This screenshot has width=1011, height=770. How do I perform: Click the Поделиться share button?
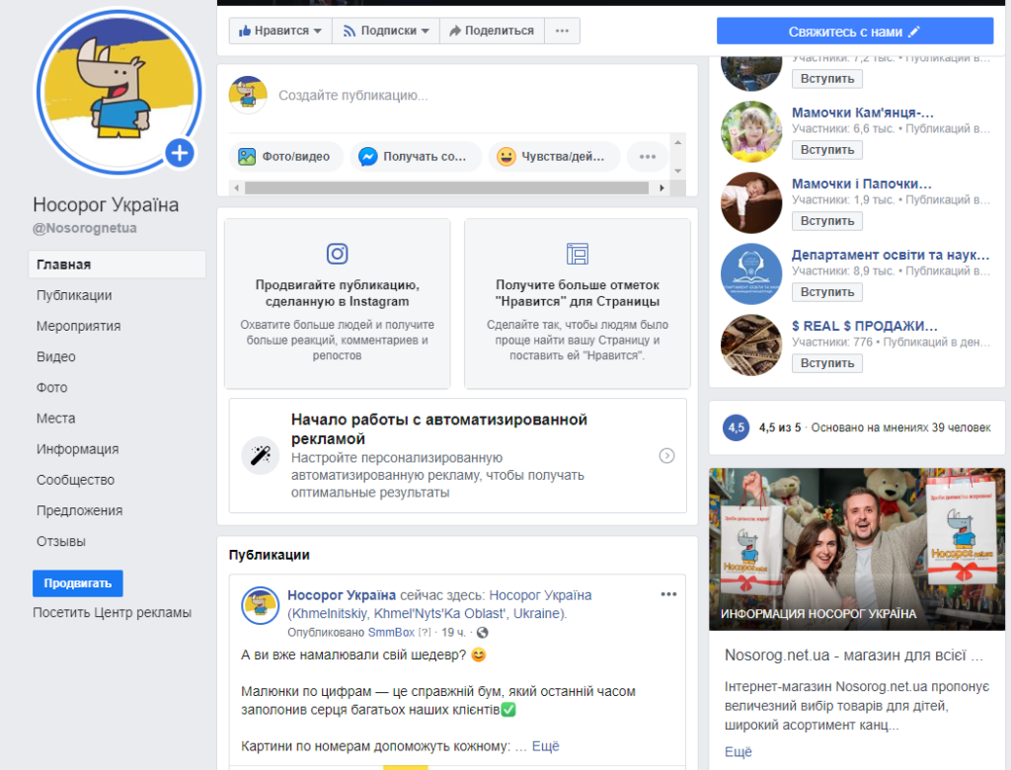point(491,31)
